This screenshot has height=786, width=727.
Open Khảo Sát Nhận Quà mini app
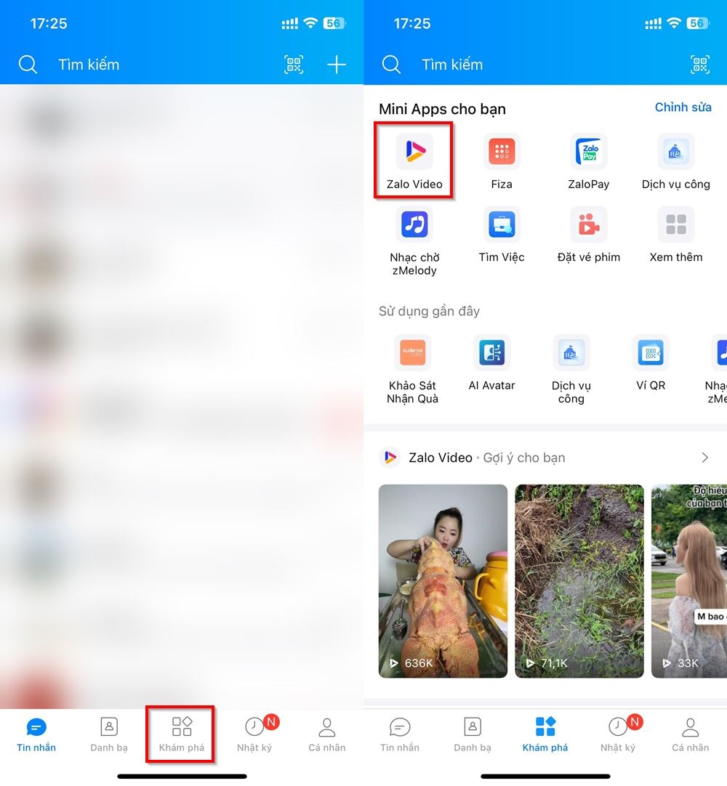[412, 354]
